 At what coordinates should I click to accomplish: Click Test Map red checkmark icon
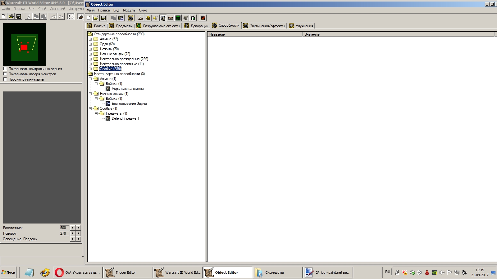(203, 18)
